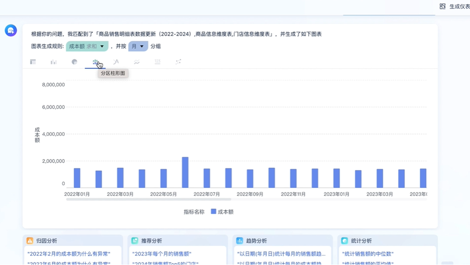Image resolution: width=470 pixels, height=265 pixels.
Task: Toggle the 成本额 legend series
Action: point(222,212)
